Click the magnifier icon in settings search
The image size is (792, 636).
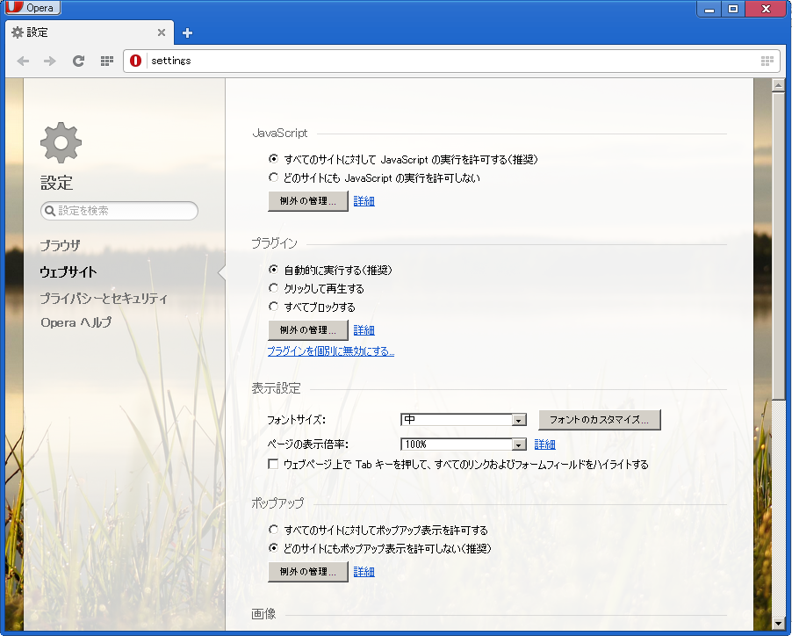50,211
